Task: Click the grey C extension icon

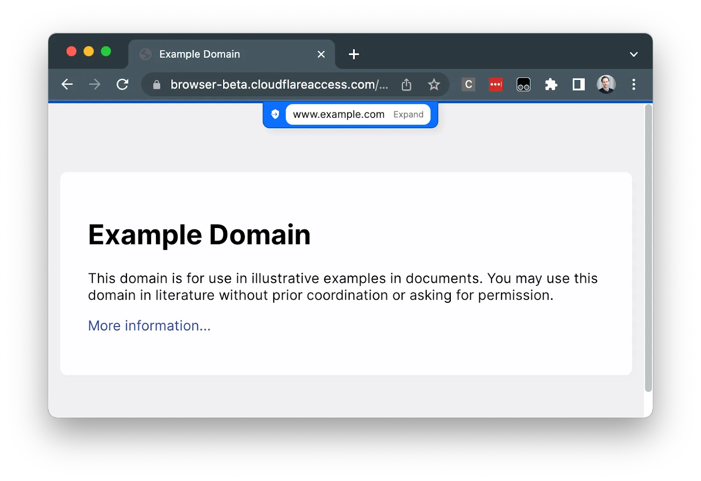Action: pos(468,84)
